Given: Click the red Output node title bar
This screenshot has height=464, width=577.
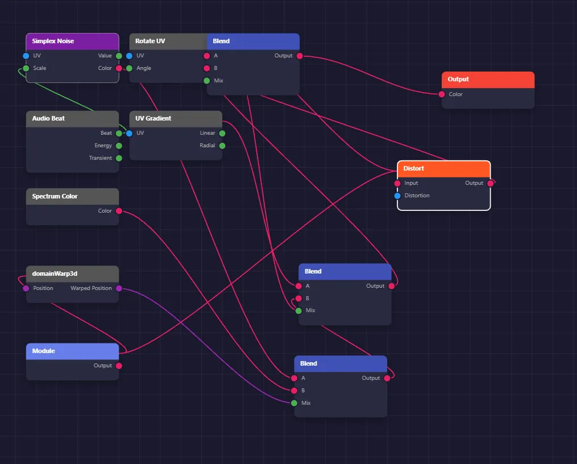Looking at the screenshot, I should (x=488, y=80).
